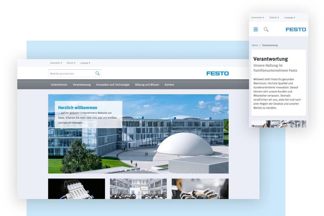
Task: Open the valve terminal teaser image
Action: pyautogui.click(x=76, y=189)
